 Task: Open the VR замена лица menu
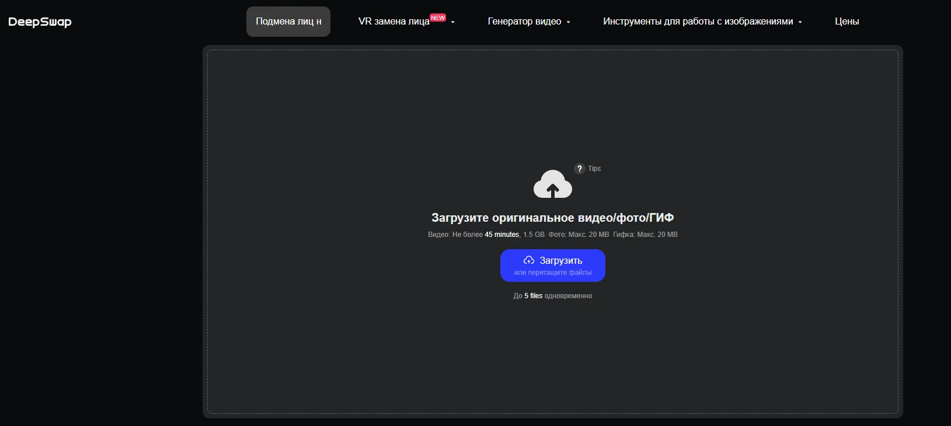(x=394, y=22)
